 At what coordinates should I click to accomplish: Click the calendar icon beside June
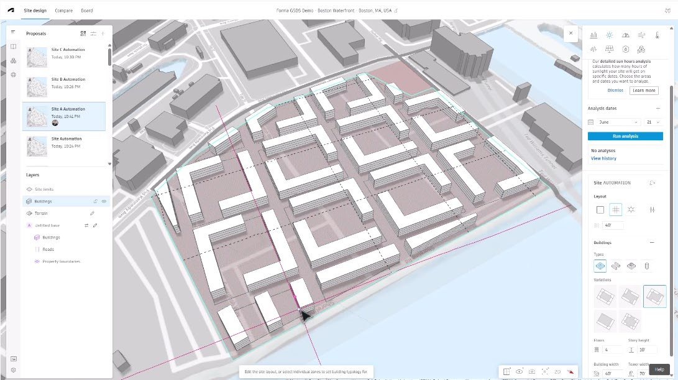pyautogui.click(x=590, y=122)
